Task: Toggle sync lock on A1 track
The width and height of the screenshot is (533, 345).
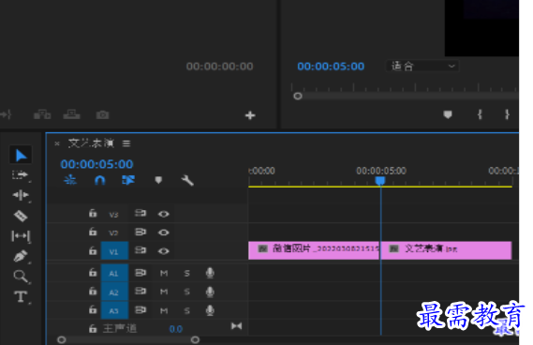Action: [x=141, y=273]
